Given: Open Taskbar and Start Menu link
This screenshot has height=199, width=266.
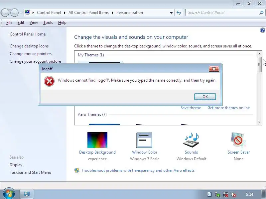Looking at the screenshot, I should pyautogui.click(x=30, y=172).
